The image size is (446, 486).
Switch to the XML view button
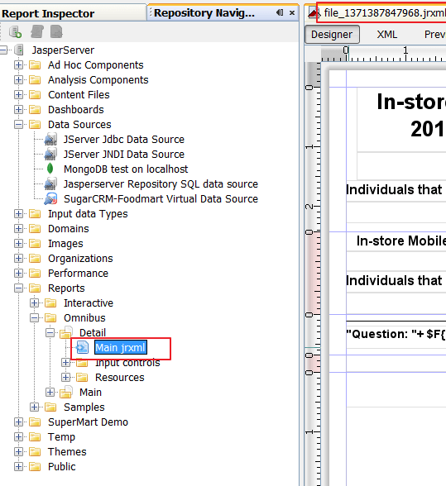point(387,35)
